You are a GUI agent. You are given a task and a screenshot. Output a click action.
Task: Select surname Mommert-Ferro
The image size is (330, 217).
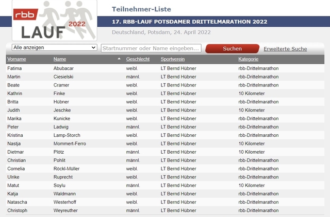(x=70, y=144)
